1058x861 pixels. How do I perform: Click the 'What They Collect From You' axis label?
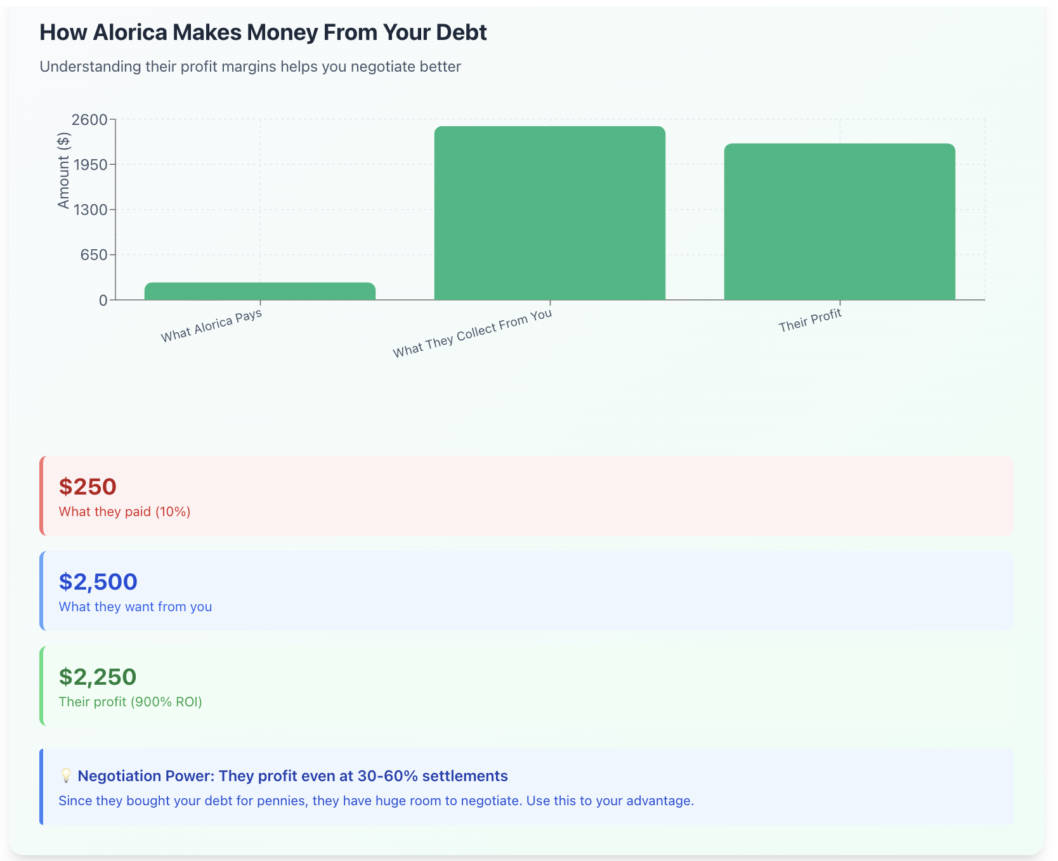pyautogui.click(x=473, y=333)
